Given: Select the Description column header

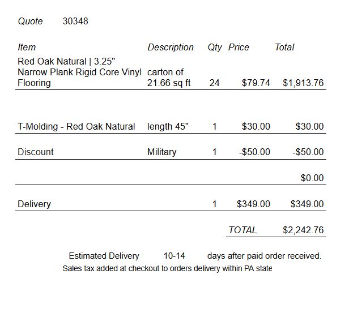Looking at the screenshot, I should pyautogui.click(x=171, y=47).
